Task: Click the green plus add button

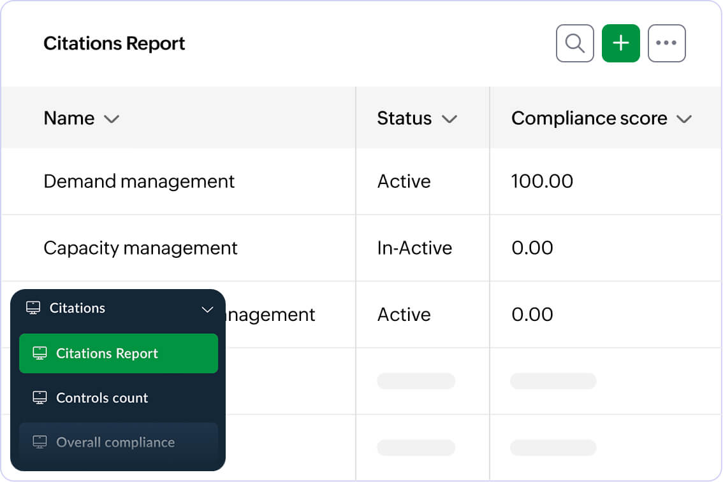Action: click(620, 43)
